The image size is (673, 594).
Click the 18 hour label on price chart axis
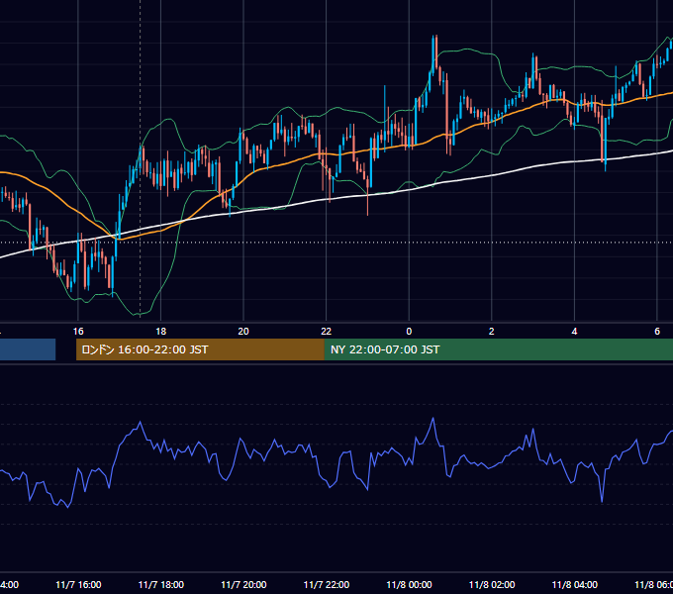pyautogui.click(x=160, y=332)
